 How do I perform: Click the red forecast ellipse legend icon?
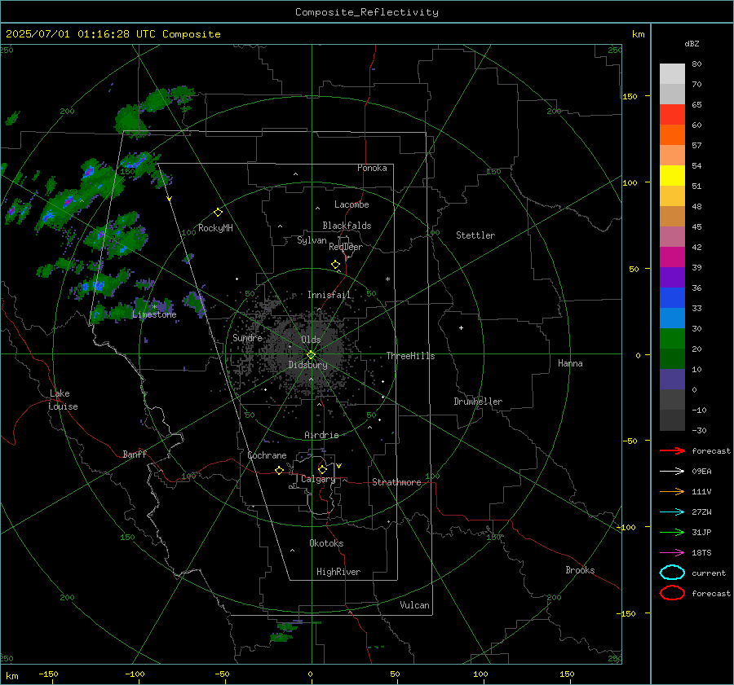point(672,593)
